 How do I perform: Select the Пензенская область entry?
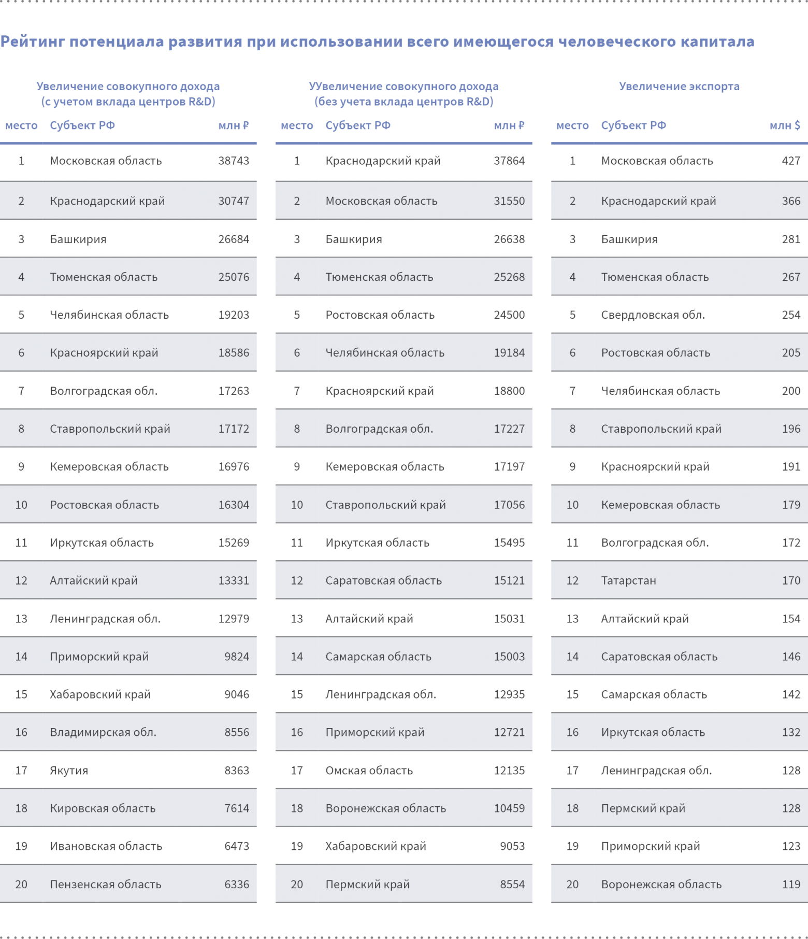click(x=106, y=885)
